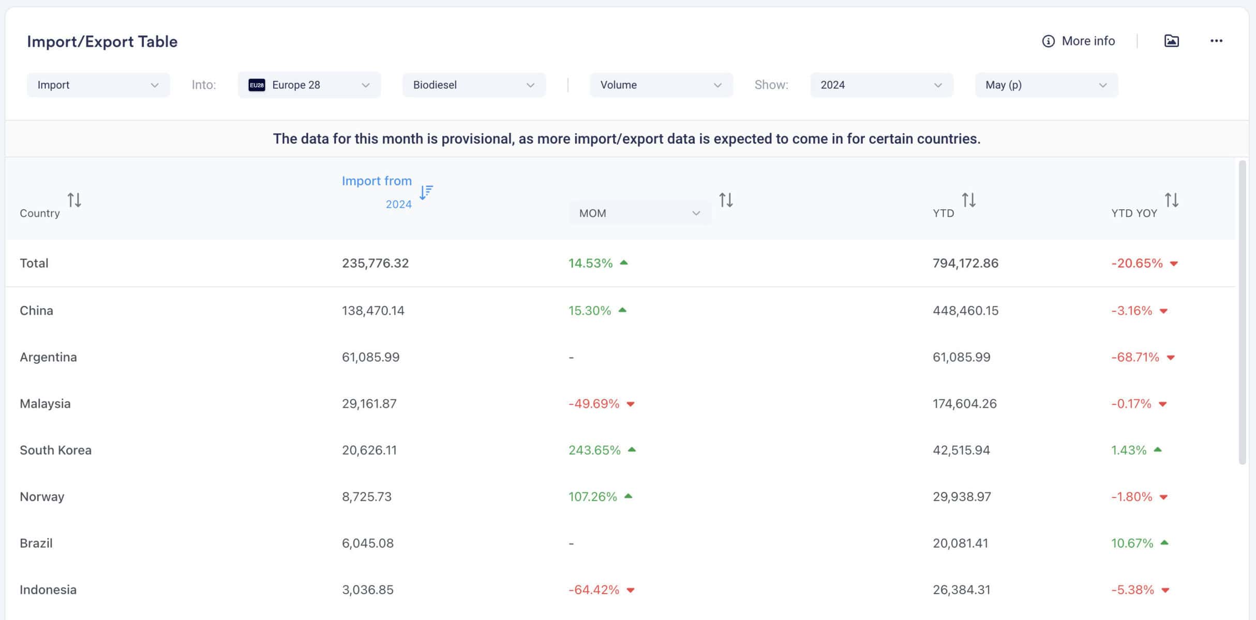1256x620 pixels.
Task: Open the Import direction dropdown
Action: click(x=98, y=85)
